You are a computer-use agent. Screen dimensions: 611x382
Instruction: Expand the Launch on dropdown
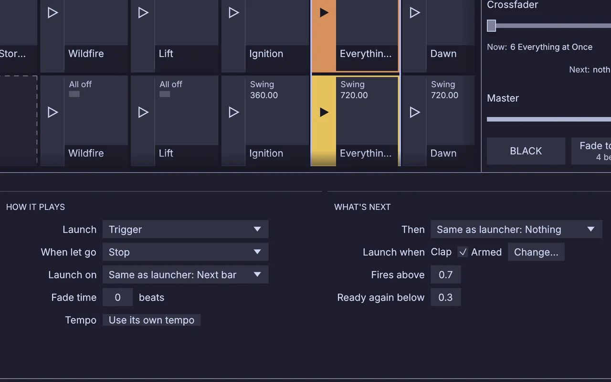[x=185, y=275]
